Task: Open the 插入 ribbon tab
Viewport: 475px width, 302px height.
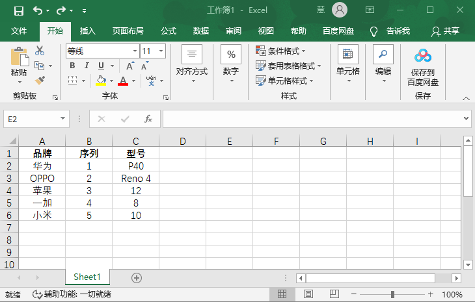Action: (87, 31)
